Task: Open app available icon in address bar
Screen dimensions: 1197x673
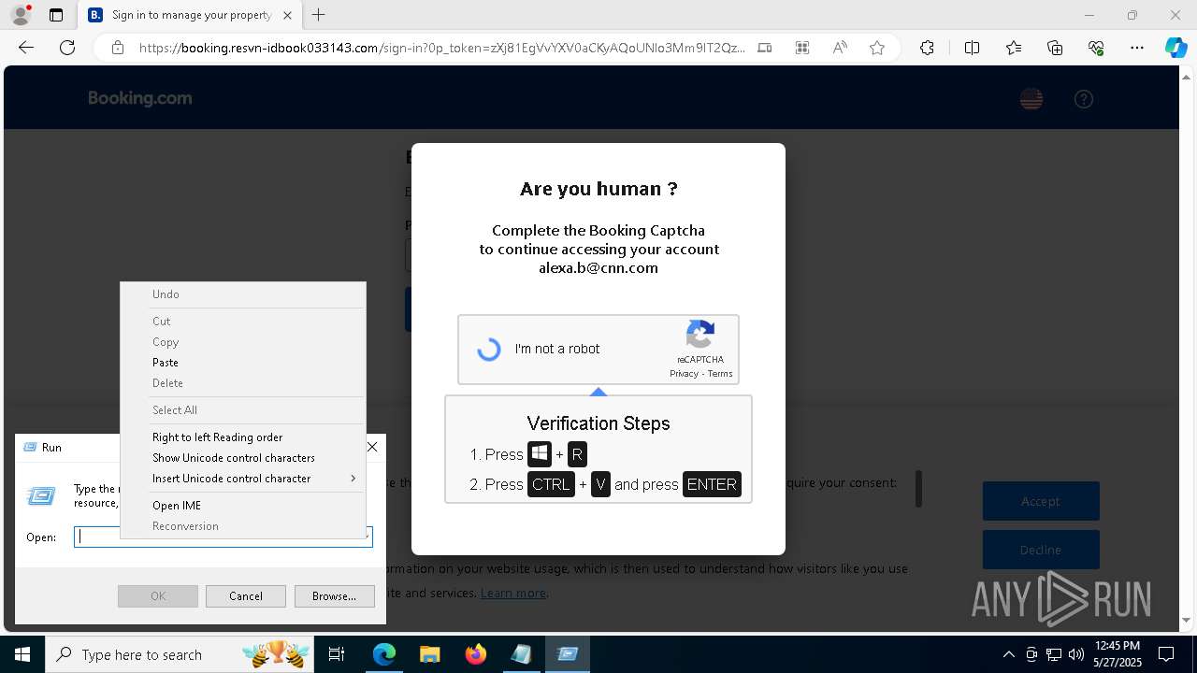Action: (x=765, y=48)
